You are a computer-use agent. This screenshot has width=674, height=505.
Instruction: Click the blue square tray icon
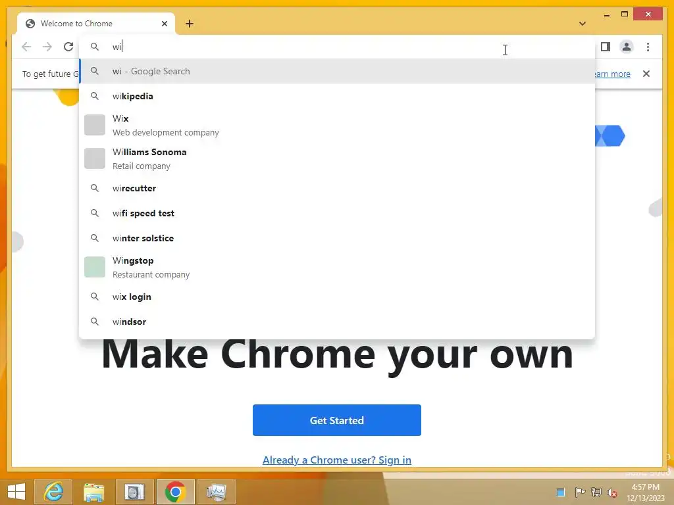pyautogui.click(x=561, y=492)
